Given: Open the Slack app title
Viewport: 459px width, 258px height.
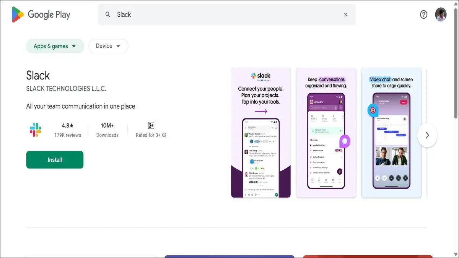Looking at the screenshot, I should [38, 75].
